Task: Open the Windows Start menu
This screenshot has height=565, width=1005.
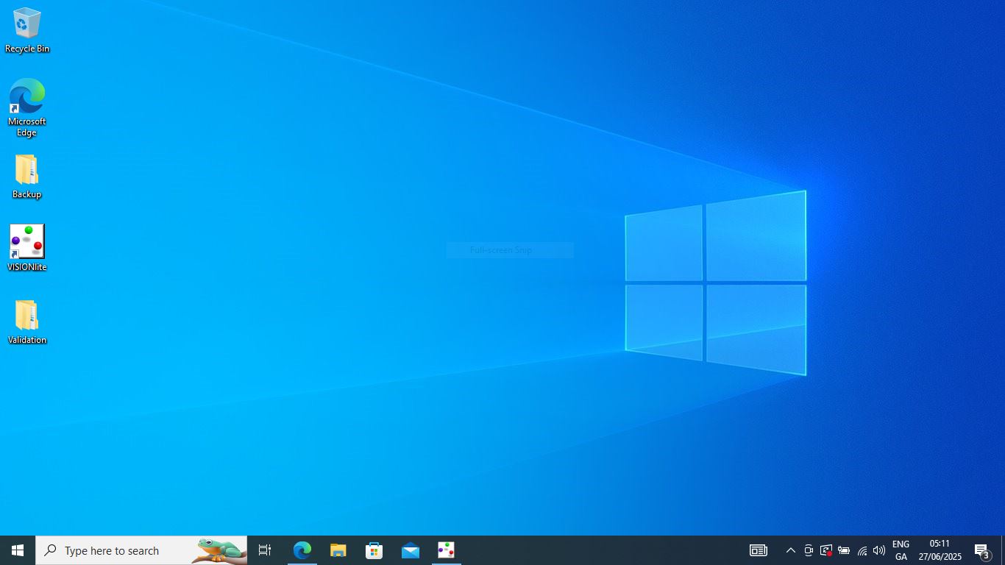Action: 18,550
